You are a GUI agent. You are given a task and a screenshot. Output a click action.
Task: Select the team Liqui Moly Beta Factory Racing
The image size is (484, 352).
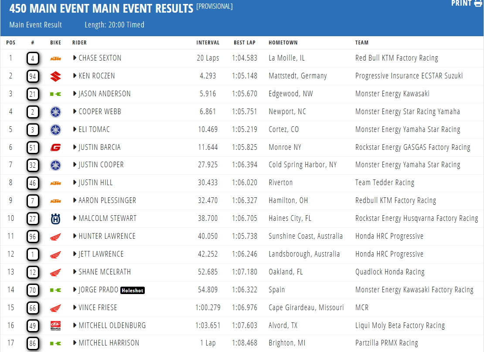(x=400, y=325)
